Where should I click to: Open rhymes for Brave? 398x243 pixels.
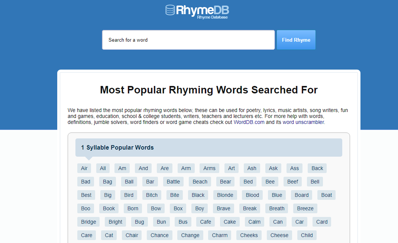(224, 208)
